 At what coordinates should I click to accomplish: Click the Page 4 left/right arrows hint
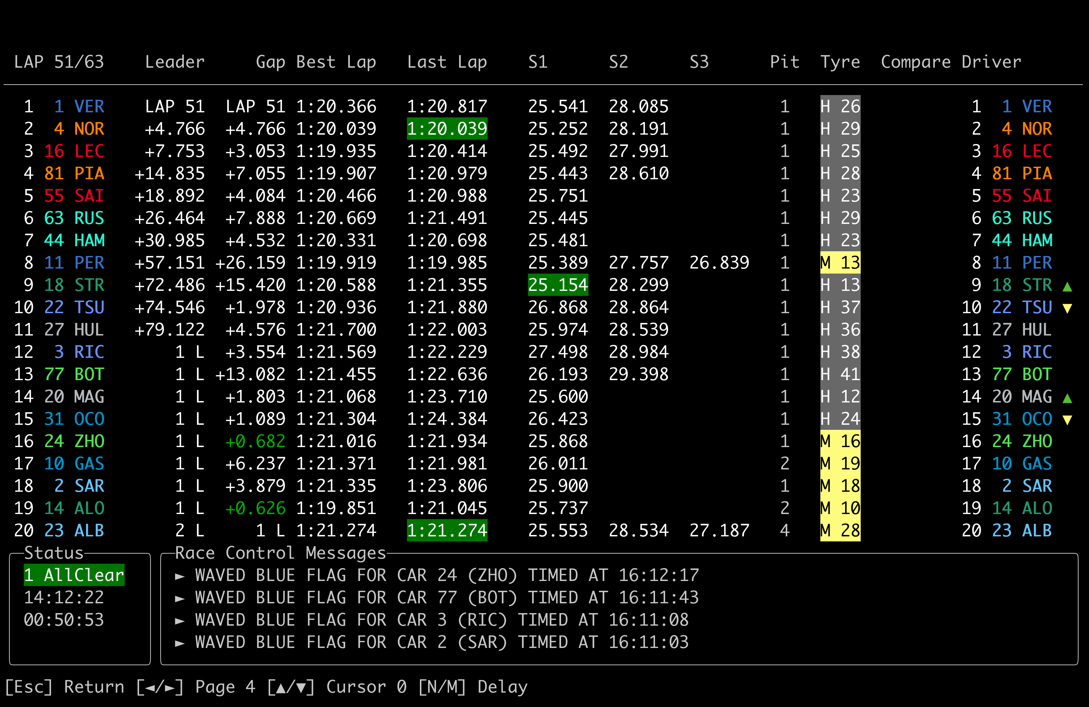click(196, 687)
